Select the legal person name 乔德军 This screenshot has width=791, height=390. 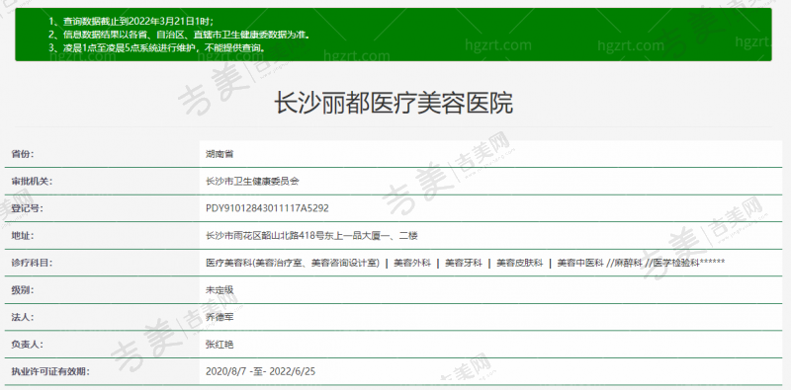click(220, 317)
